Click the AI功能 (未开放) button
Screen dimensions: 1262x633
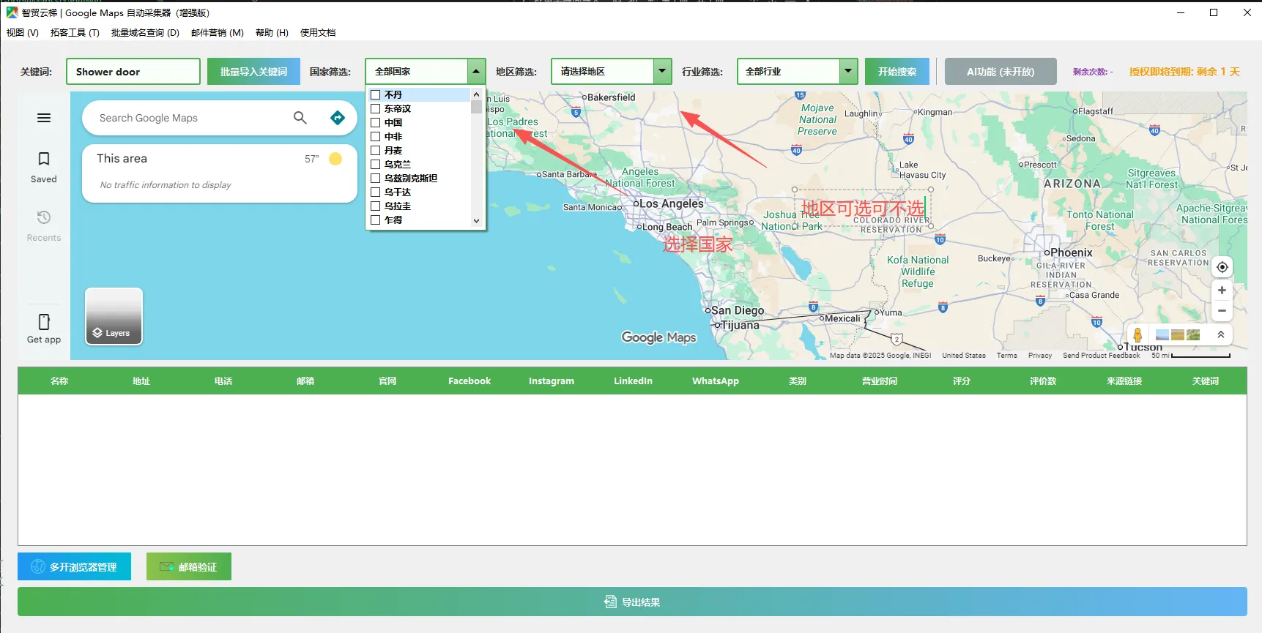click(x=1001, y=72)
